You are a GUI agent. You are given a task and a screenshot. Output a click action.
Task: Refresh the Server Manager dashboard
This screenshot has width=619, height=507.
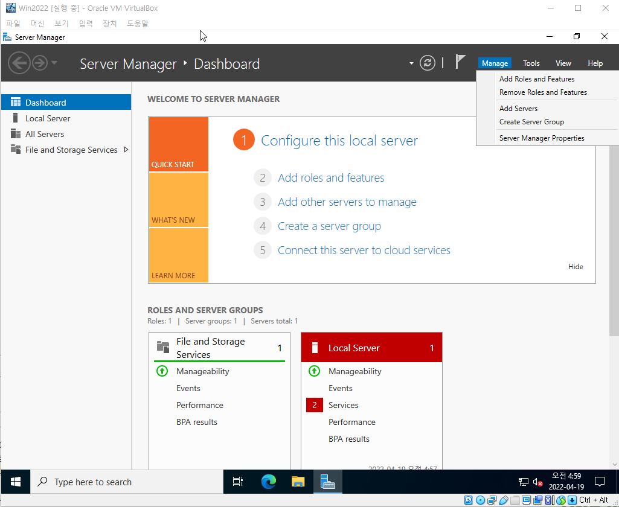tap(427, 63)
